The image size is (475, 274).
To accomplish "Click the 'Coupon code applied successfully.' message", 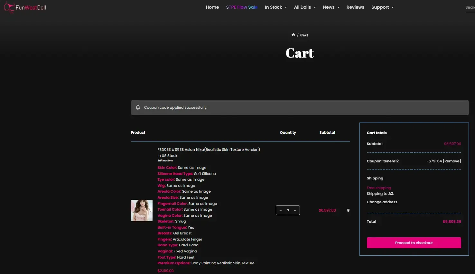I will (x=175, y=107).
